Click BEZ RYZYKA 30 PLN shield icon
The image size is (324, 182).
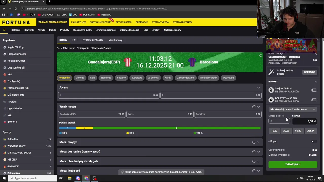click(271, 100)
